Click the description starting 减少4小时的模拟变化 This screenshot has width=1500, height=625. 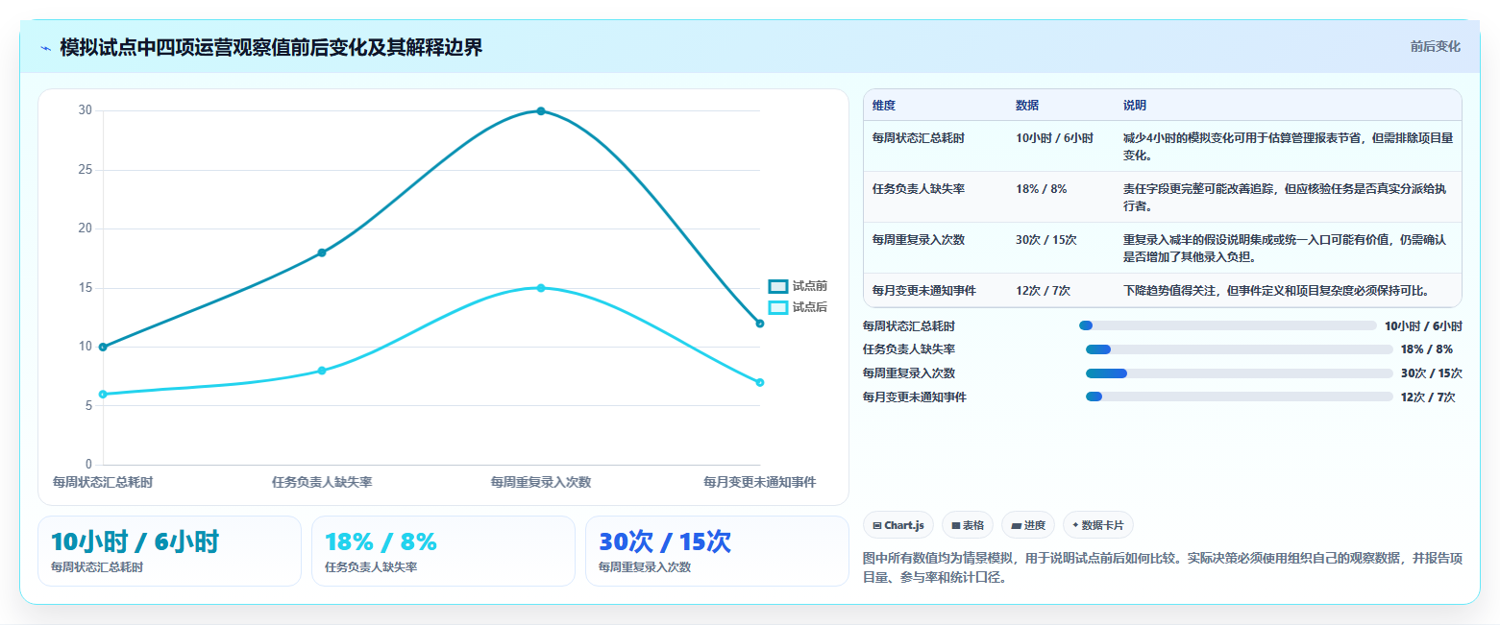coord(1288,146)
